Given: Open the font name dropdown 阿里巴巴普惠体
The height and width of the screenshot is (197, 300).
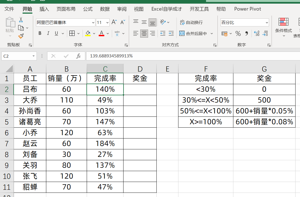Looking at the screenshot, I should tap(93, 23).
